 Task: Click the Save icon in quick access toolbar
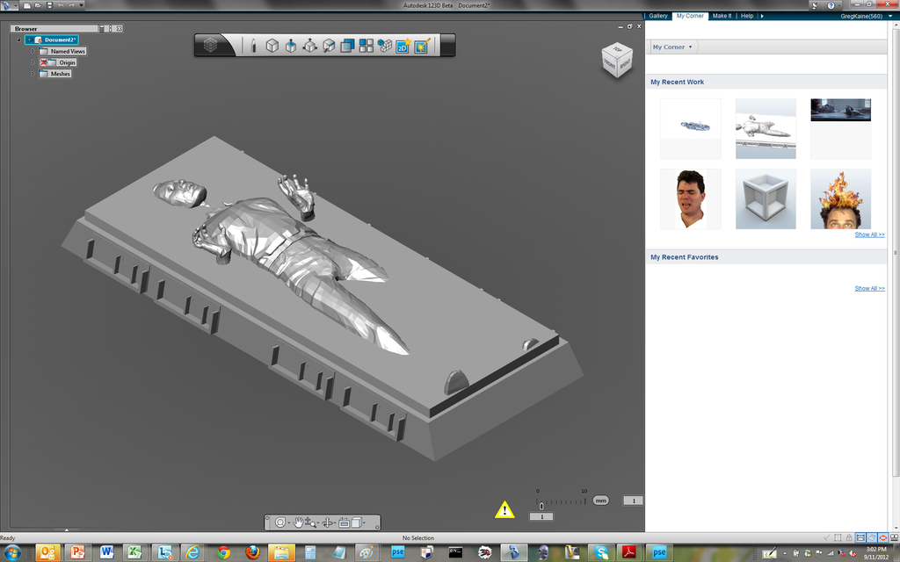[x=49, y=5]
